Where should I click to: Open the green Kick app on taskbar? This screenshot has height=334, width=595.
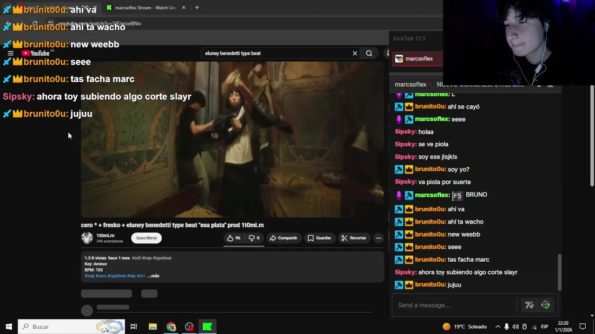[207, 327]
